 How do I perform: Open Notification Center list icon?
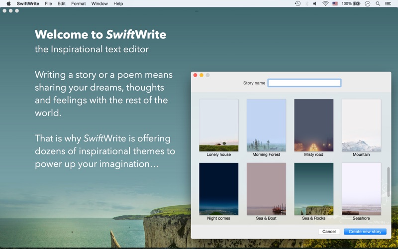coord(388,3)
